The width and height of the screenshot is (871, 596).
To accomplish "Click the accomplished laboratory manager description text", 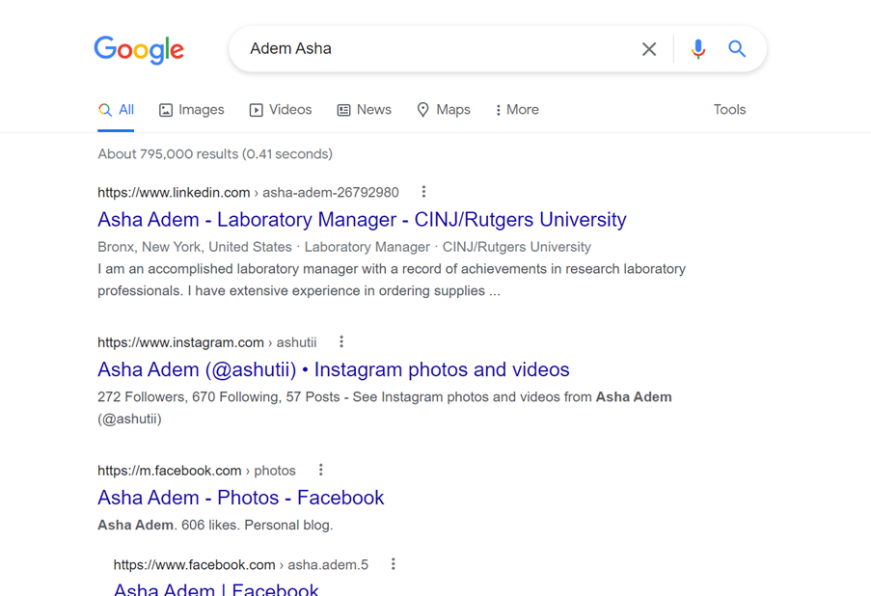I will pos(392,280).
